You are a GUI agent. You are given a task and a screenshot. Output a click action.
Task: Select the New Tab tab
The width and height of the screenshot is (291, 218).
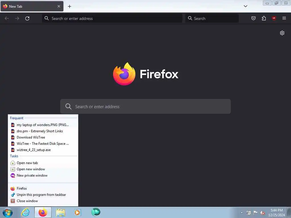(32, 6)
